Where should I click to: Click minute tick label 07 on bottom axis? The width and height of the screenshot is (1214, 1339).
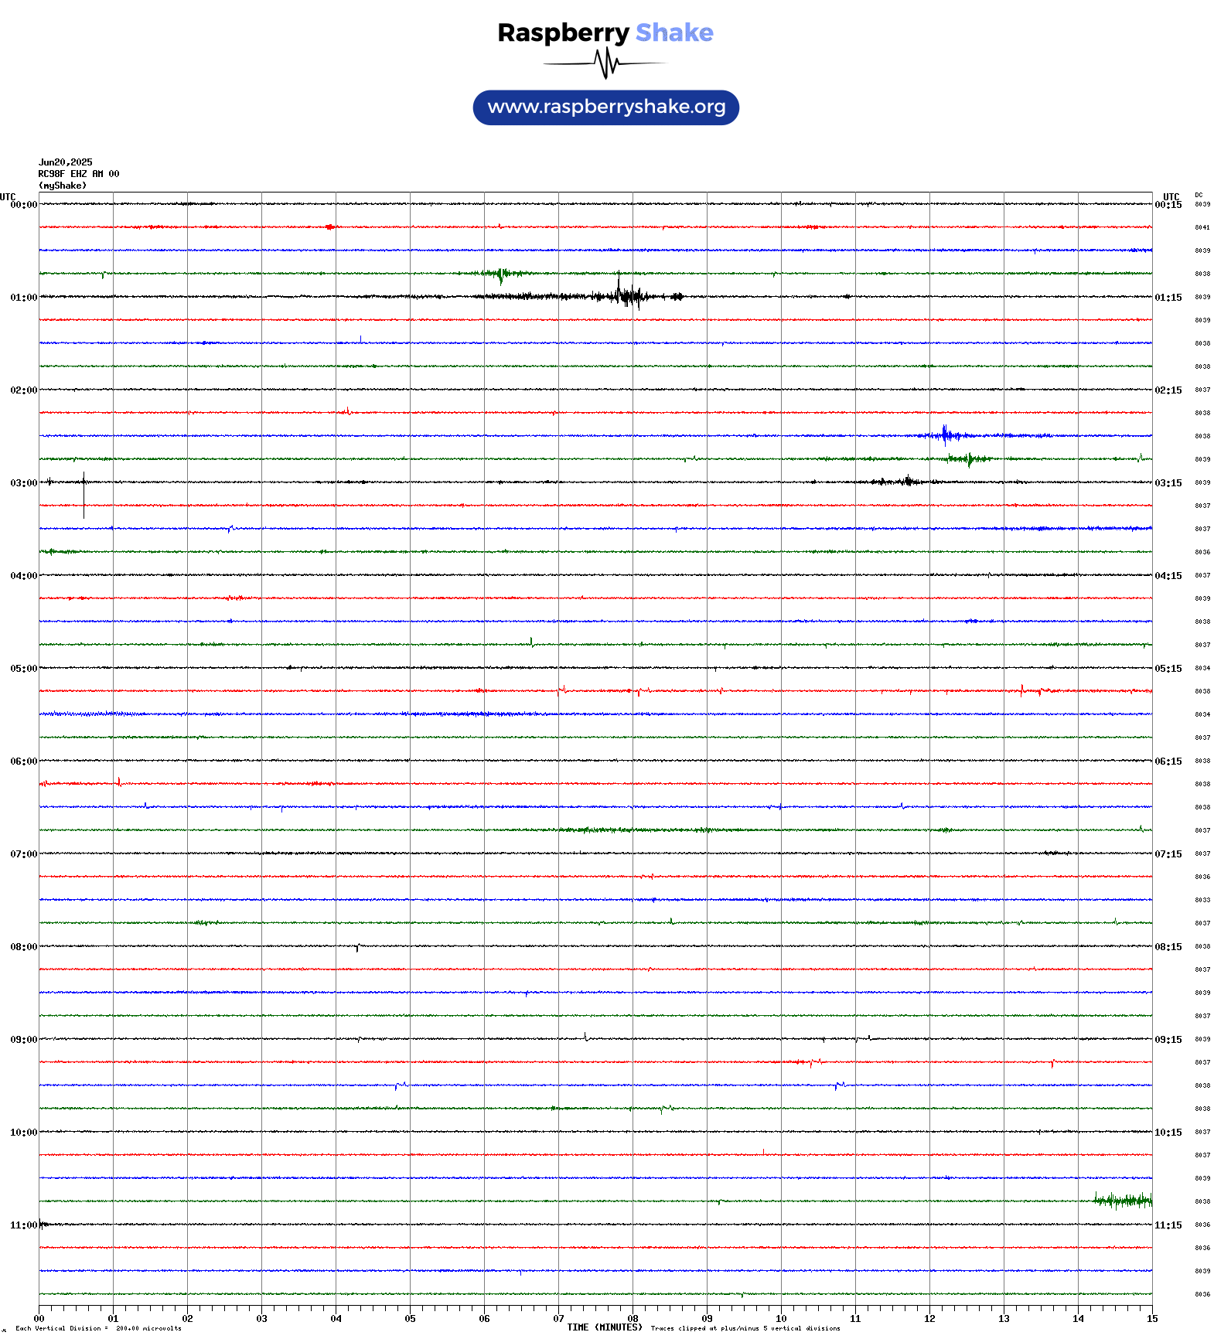click(x=558, y=1319)
